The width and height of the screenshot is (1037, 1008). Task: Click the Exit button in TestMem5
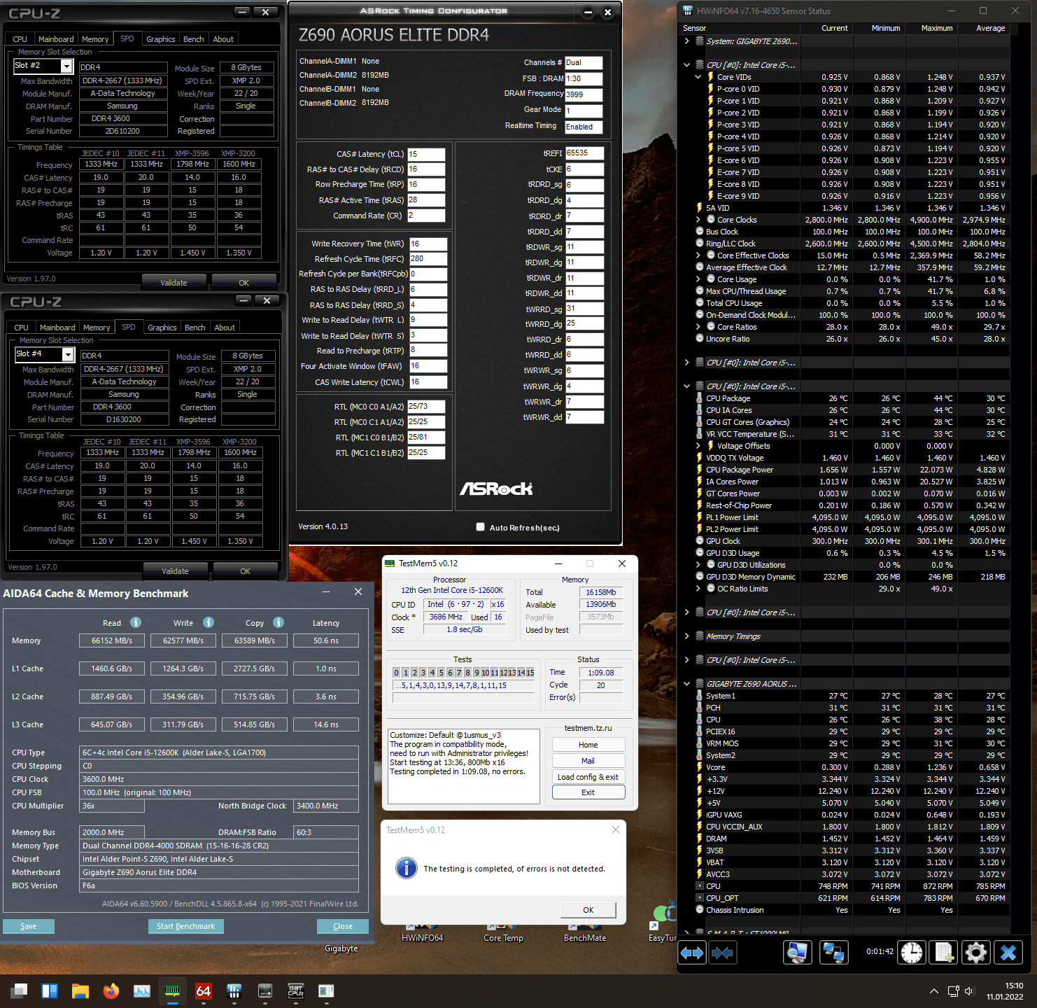(x=588, y=792)
